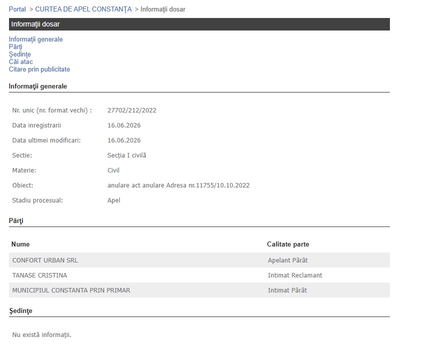Select party MUNICIPIUL CONSTANTA PRIN PRIMAR
The width and height of the screenshot is (421, 345).
(71, 290)
